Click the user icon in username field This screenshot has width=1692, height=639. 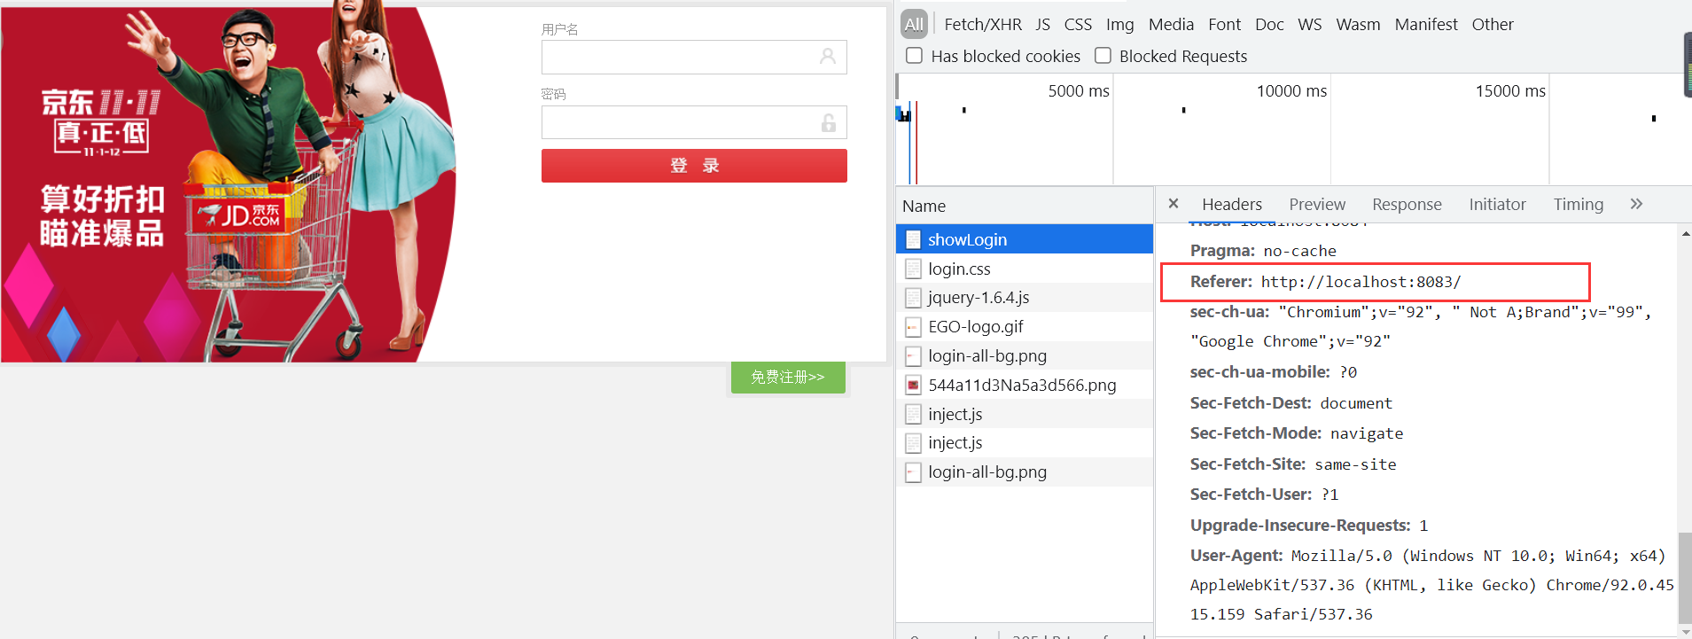828,57
